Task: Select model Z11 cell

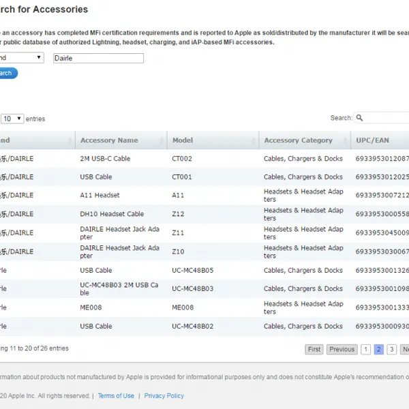Action: (178, 232)
